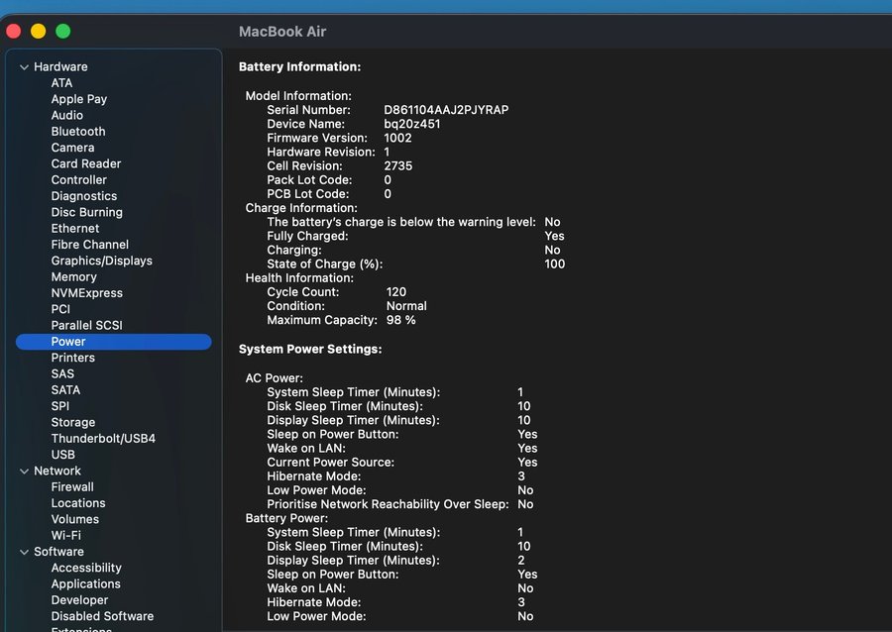Open the Storage hardware entry
Viewport: 892px width, 632px height.
73,423
